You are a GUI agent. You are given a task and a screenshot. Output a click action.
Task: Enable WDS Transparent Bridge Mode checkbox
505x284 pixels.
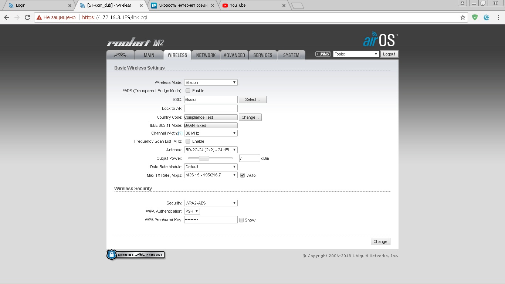188,91
